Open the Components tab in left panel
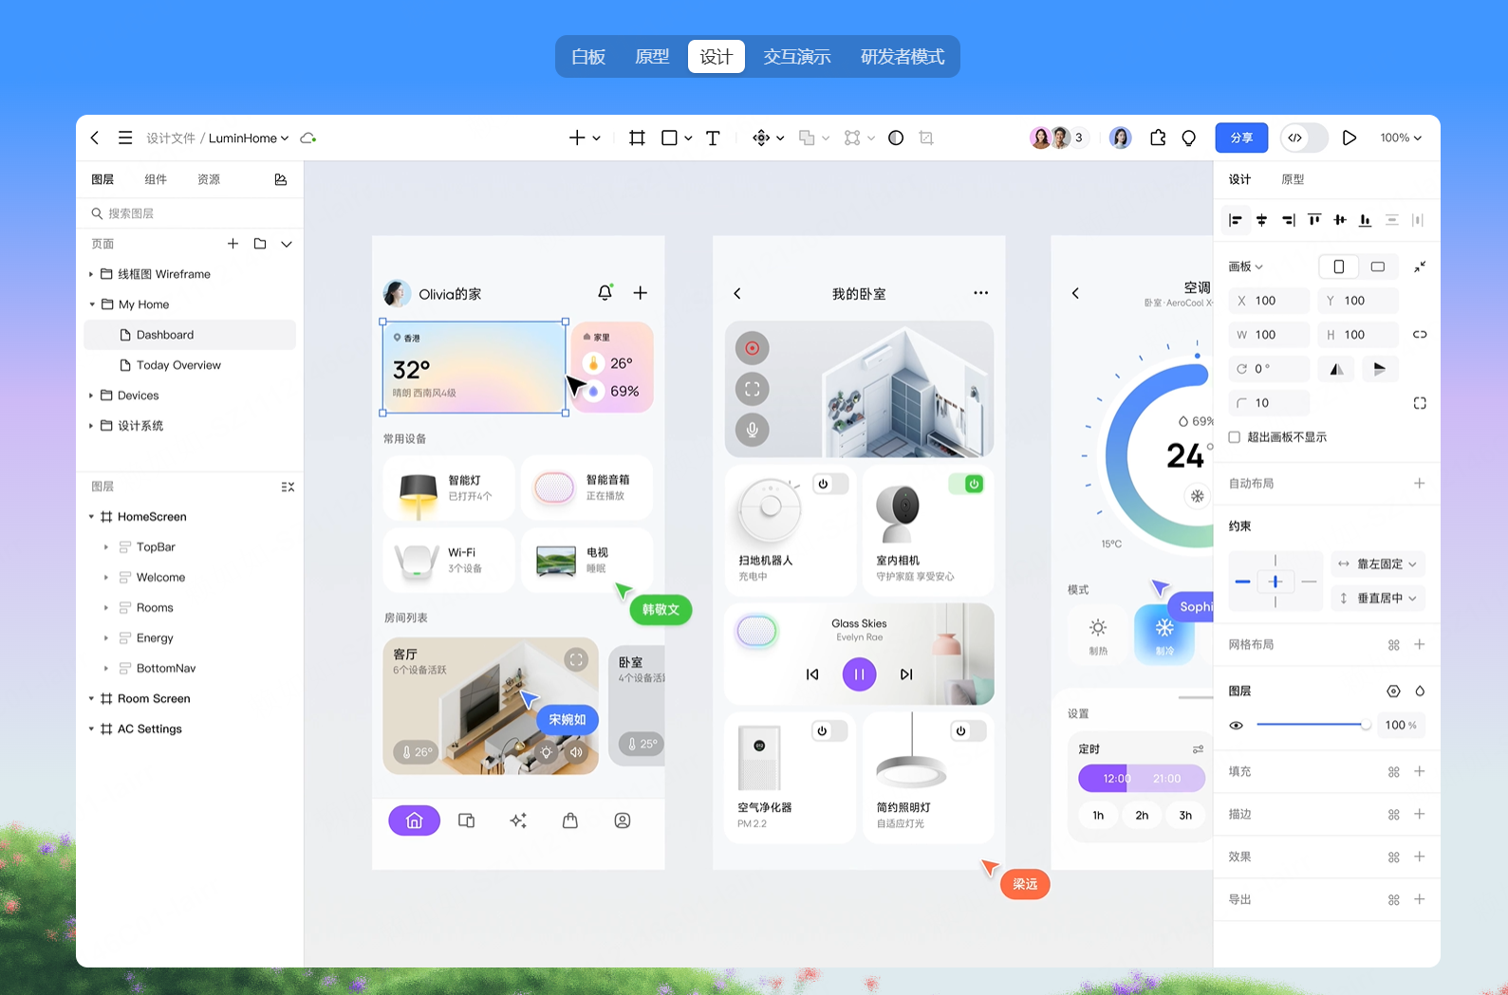Viewport: 1508px width, 995px height. 156,179
